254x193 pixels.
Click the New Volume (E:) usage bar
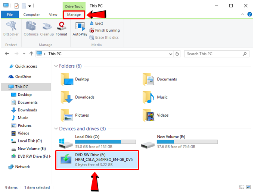187,142
